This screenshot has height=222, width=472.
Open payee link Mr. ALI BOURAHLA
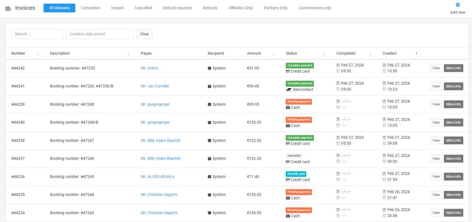pyautogui.click(x=158, y=176)
